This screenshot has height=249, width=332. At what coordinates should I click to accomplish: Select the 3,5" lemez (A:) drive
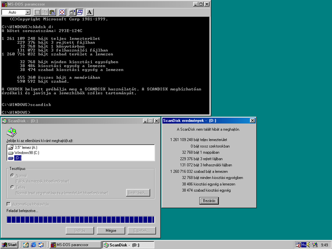click(23, 148)
